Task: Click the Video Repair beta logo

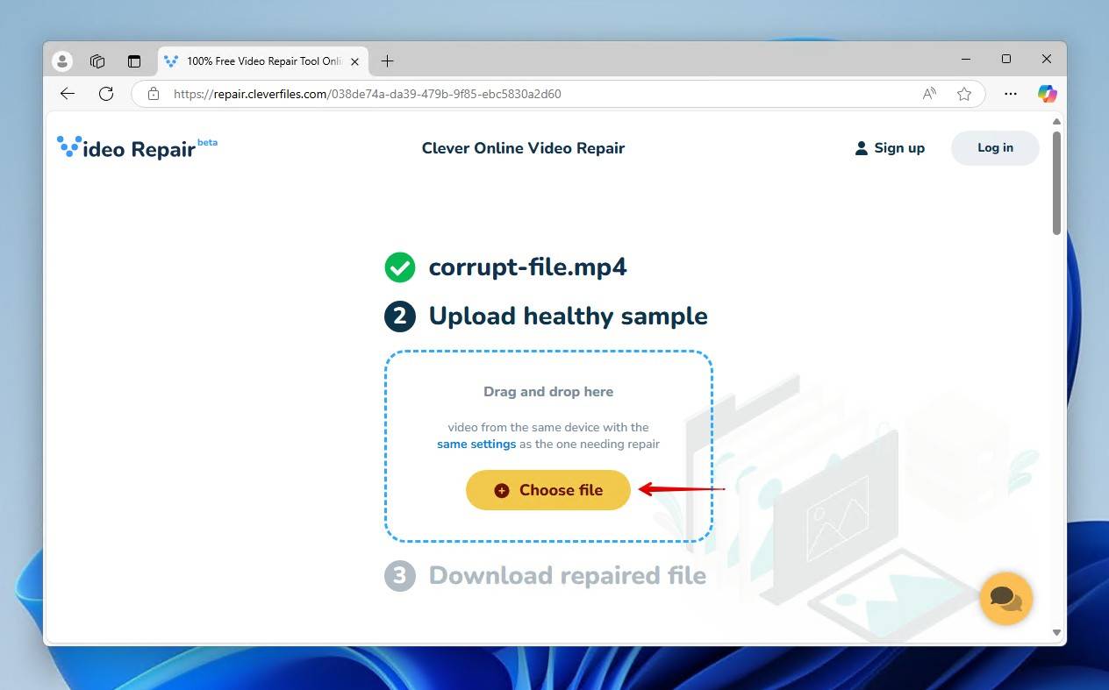Action: pos(137,147)
